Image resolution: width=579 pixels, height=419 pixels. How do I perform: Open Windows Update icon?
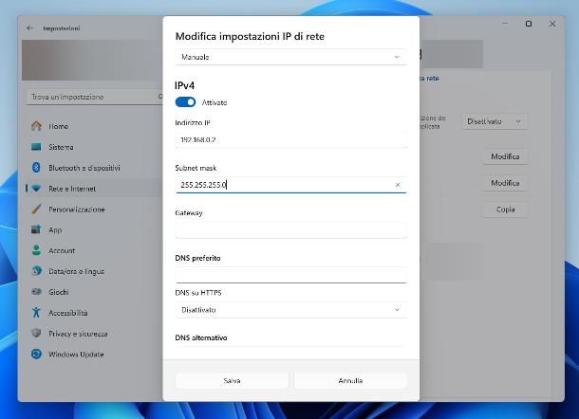pos(36,355)
